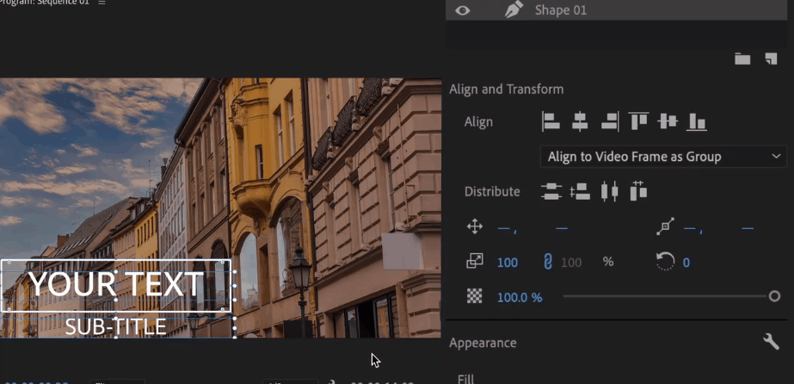Click the new layer icon
Viewport: 794px width, 384px height.
tap(771, 59)
